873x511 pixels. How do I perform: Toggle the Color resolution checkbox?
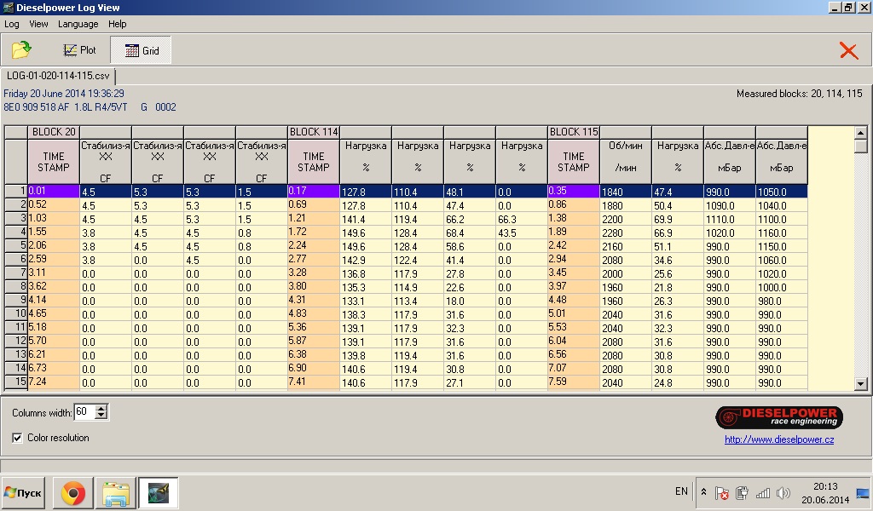click(18, 438)
